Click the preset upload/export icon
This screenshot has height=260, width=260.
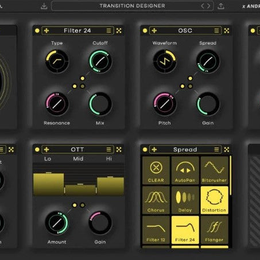(221, 6)
